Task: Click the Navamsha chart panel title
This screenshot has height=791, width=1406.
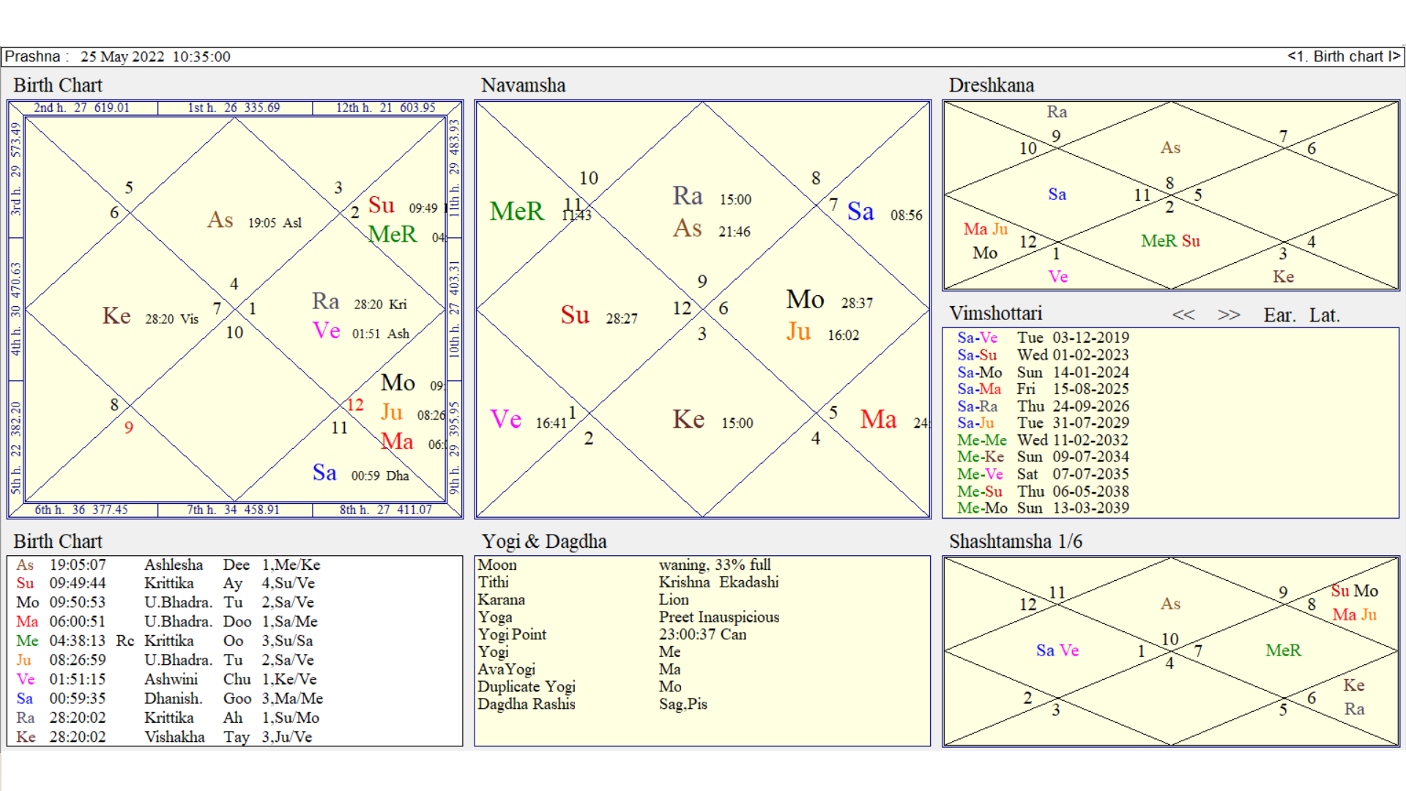Action: click(523, 85)
